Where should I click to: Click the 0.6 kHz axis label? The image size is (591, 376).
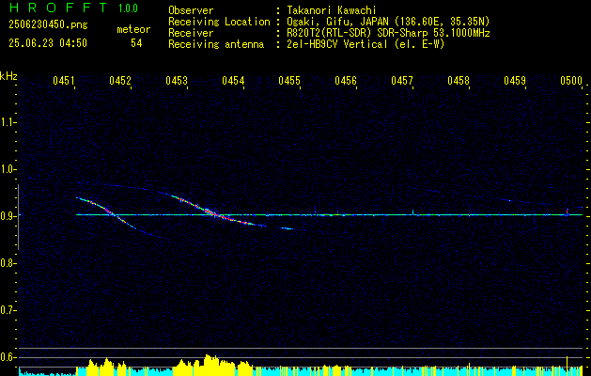(8, 357)
